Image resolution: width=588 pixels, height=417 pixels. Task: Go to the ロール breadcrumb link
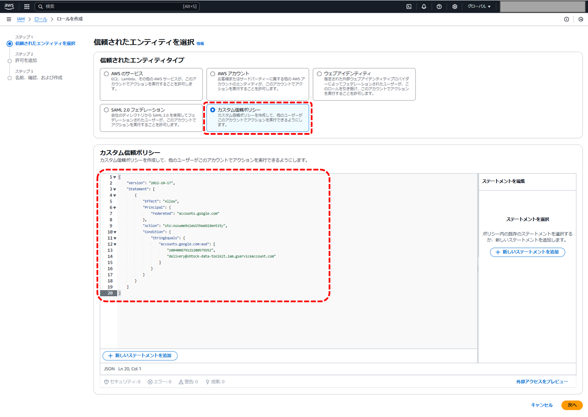pyautogui.click(x=40, y=19)
